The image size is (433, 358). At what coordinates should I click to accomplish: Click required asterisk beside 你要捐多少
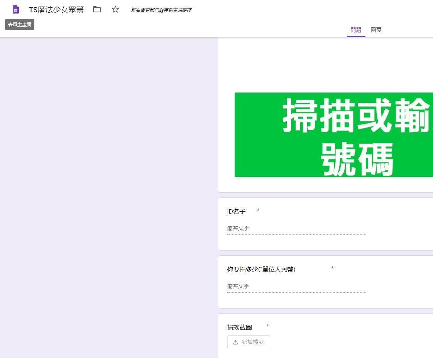coord(333,268)
